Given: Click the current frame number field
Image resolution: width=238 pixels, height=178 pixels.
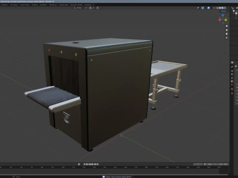Looking at the screenshot, I should 198,164.
